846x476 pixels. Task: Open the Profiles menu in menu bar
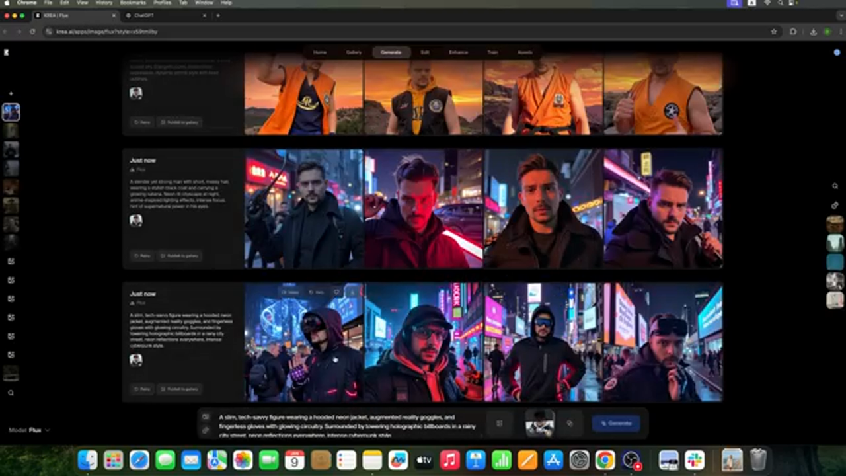tap(162, 3)
